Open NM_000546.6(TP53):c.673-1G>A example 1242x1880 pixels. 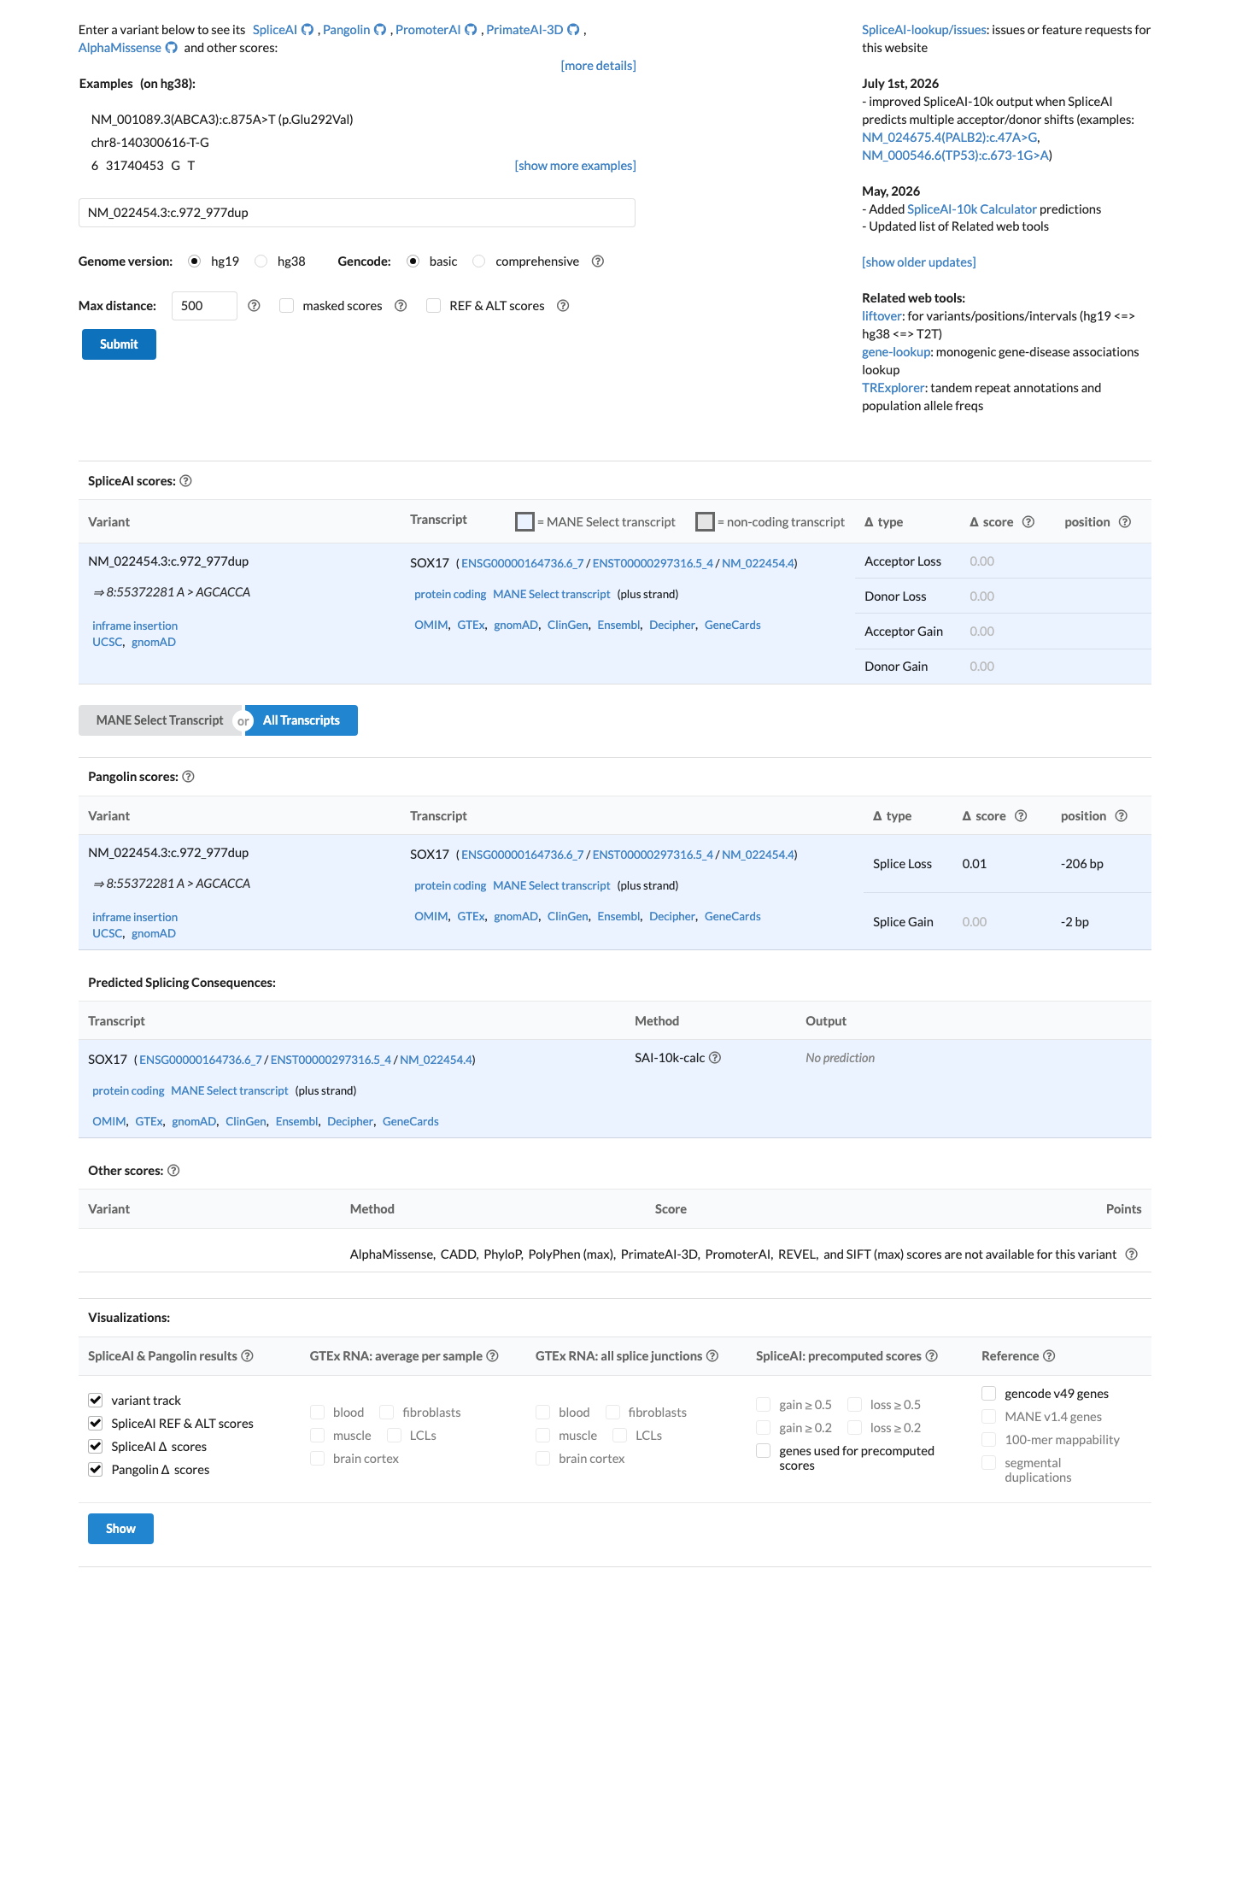tap(955, 156)
